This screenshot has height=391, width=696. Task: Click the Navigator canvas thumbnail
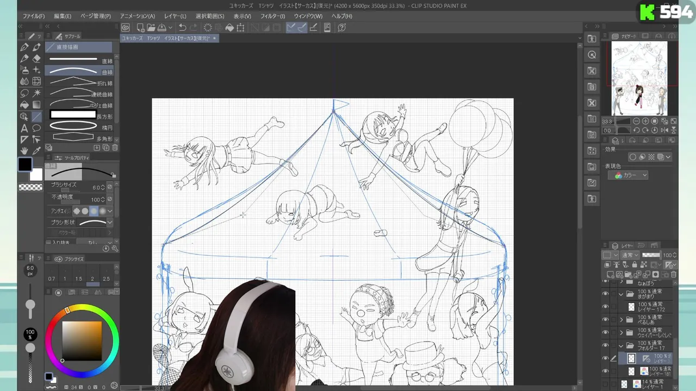click(x=639, y=78)
